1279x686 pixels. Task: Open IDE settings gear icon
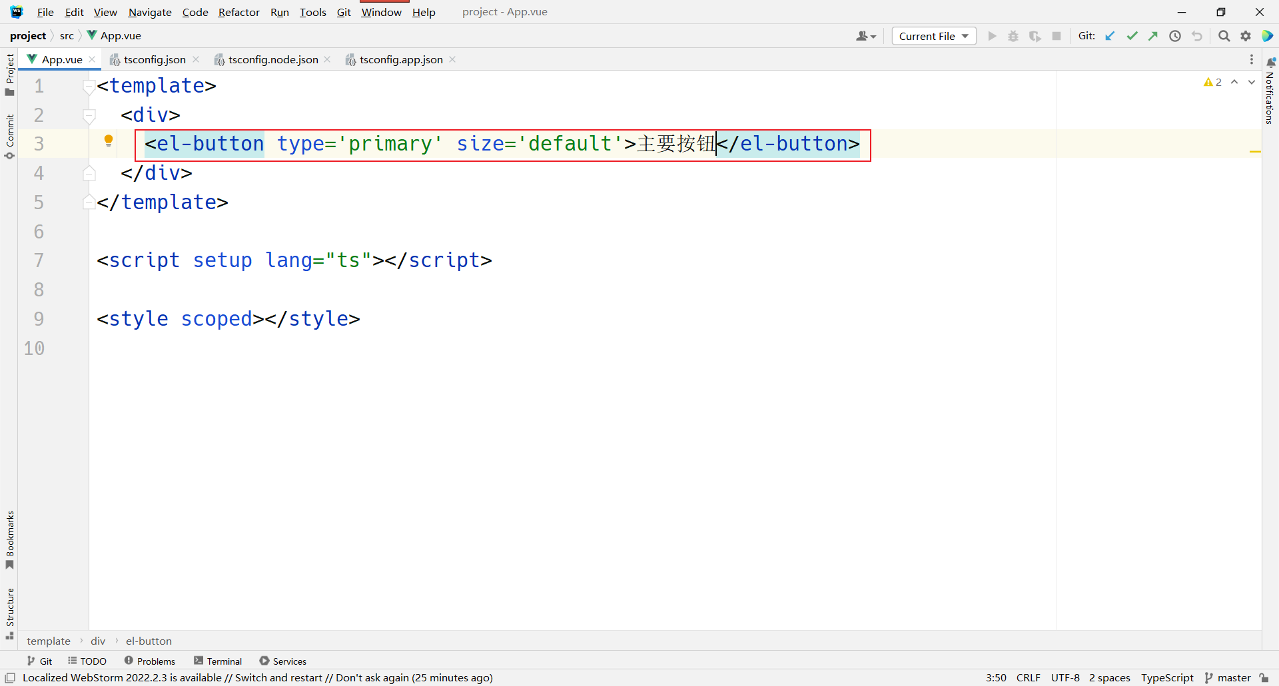tap(1246, 36)
